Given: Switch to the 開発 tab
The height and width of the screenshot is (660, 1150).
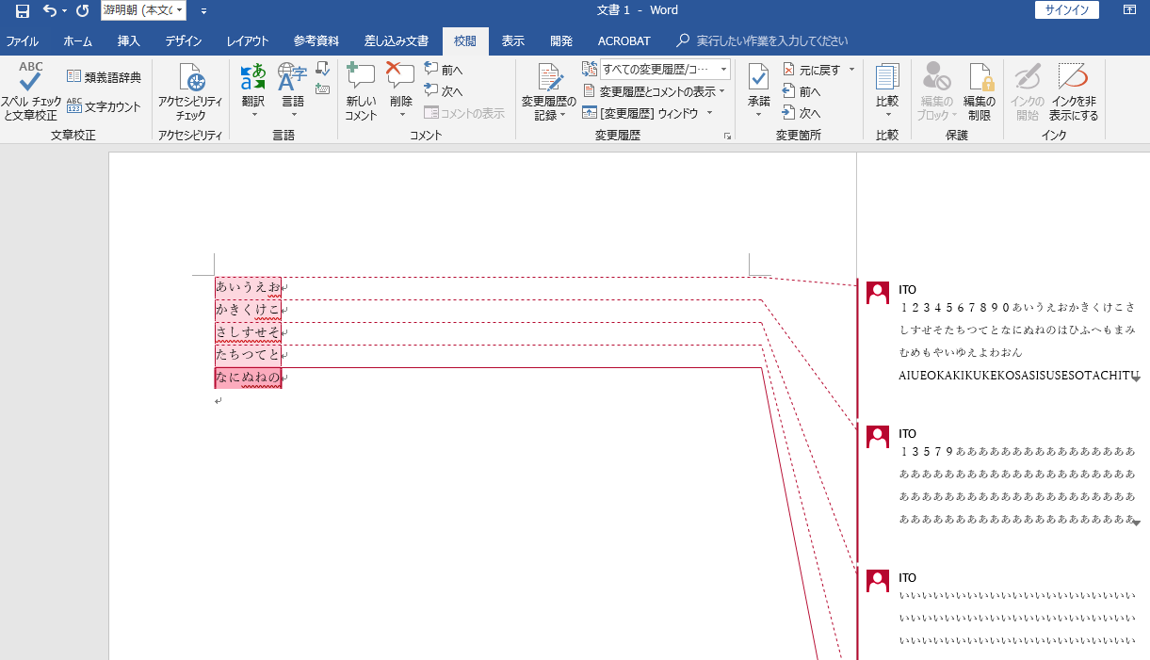Looking at the screenshot, I should pos(561,41).
